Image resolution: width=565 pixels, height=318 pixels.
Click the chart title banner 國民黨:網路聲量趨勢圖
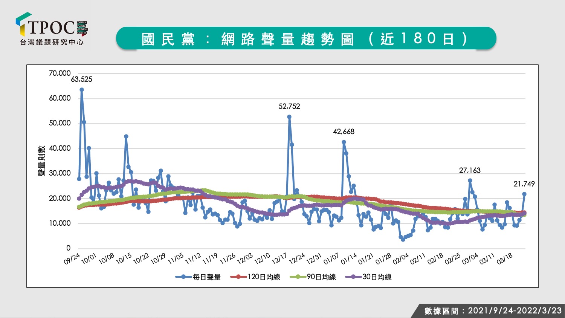click(306, 38)
